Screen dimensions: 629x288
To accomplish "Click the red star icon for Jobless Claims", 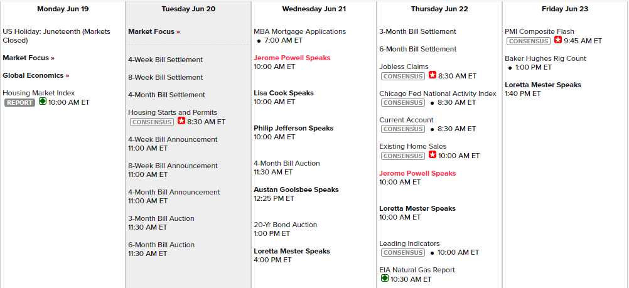I will point(433,75).
